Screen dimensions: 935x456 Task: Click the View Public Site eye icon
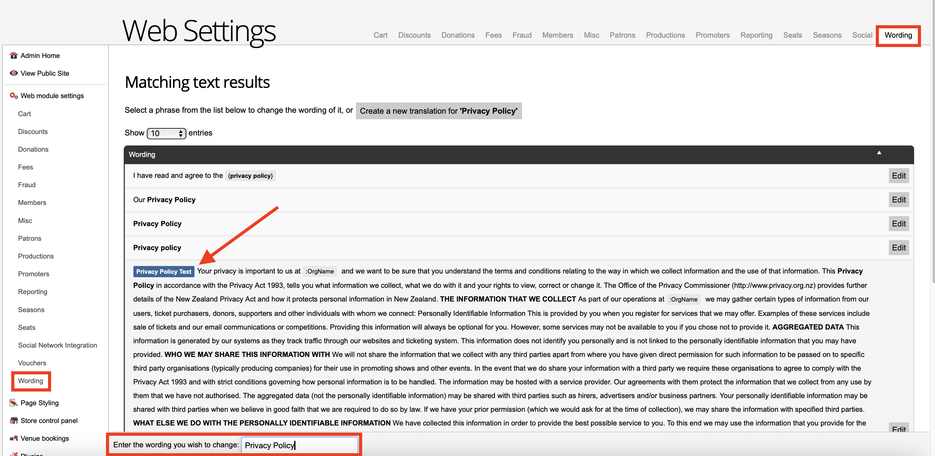[14, 73]
